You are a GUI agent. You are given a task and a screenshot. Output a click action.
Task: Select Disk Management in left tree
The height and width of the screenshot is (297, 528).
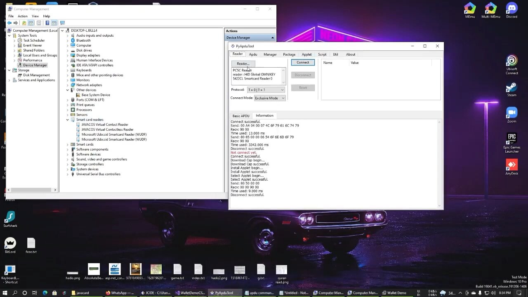click(36, 75)
